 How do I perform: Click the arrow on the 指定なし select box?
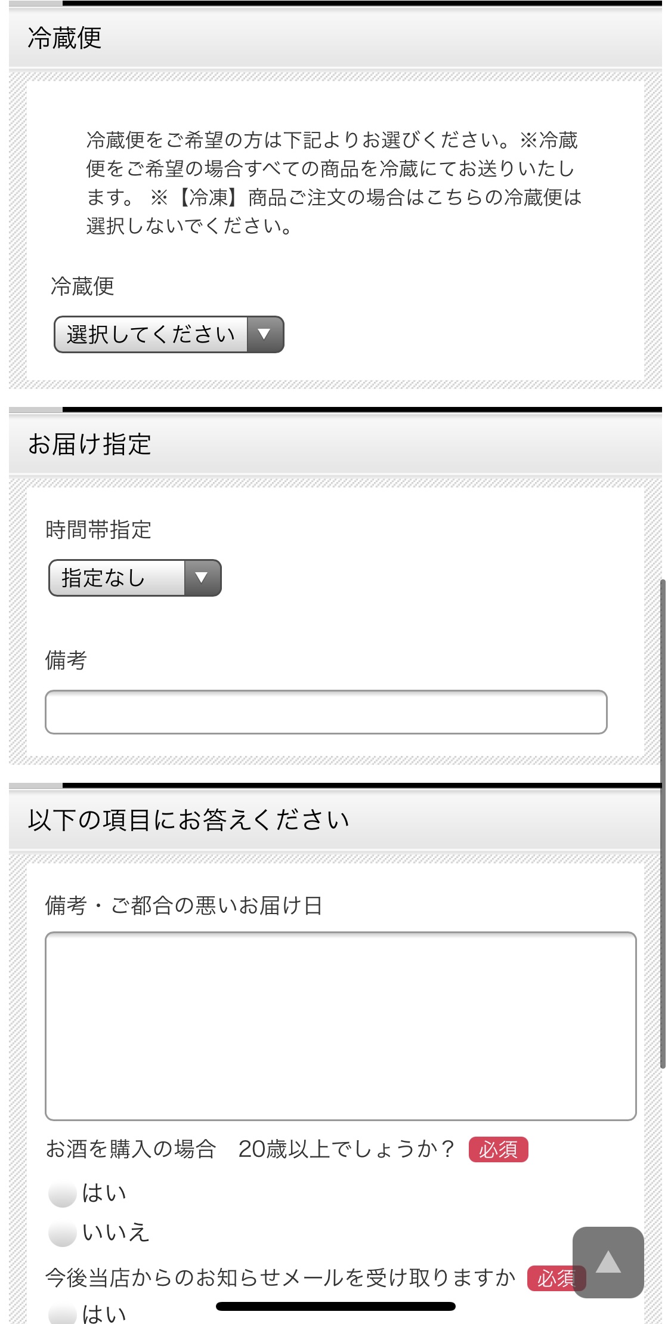202,578
